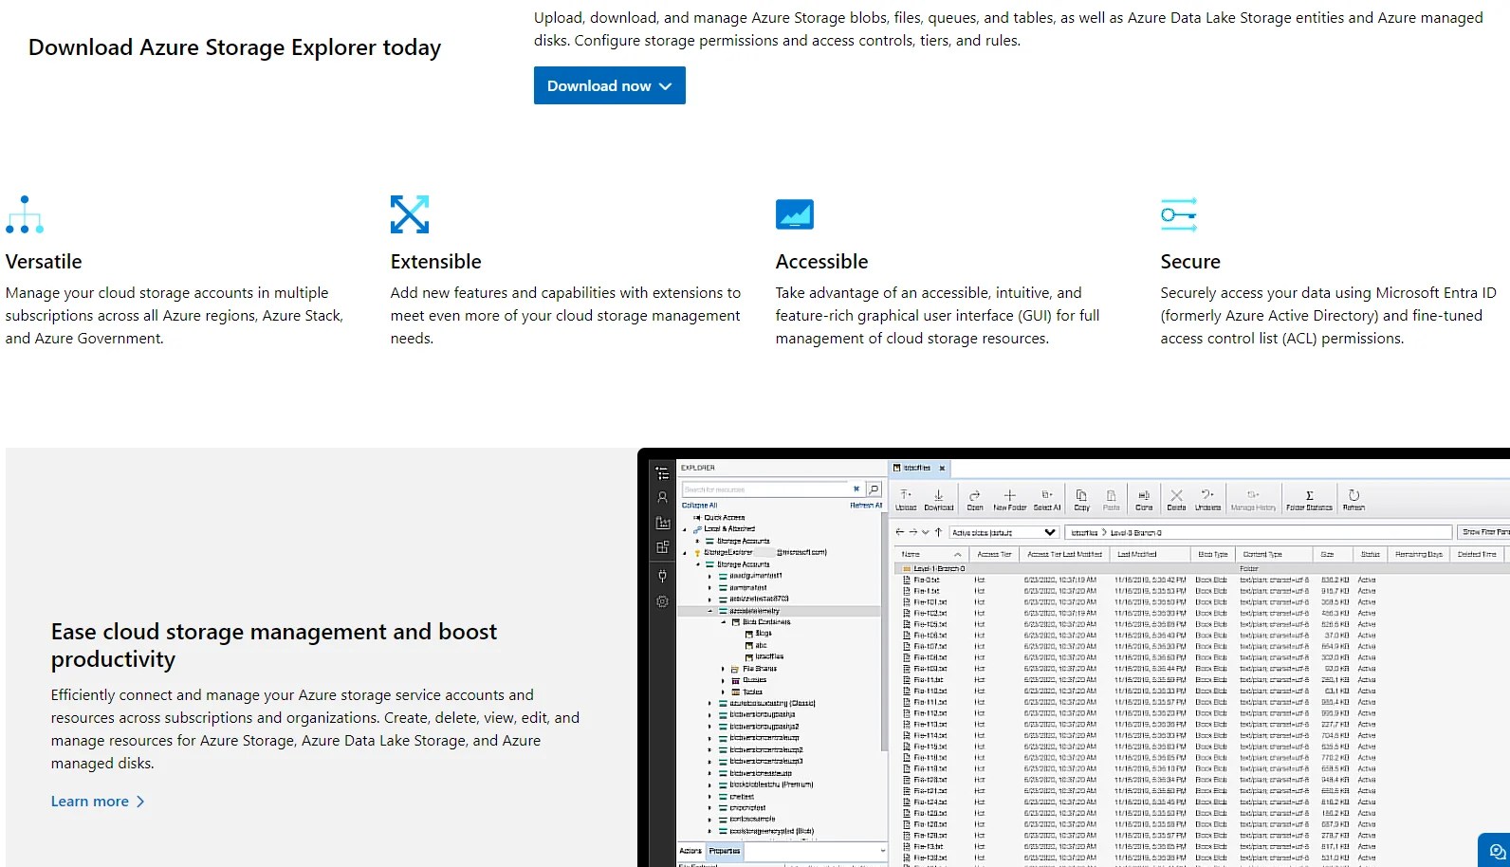
Task: Clear the explorer search with X icon
Action: pos(856,489)
